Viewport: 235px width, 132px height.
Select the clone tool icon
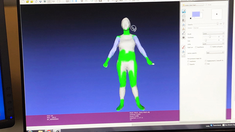[184, 29]
